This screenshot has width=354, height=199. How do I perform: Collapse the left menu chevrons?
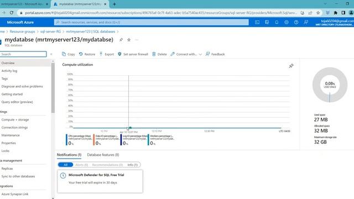[51, 54]
